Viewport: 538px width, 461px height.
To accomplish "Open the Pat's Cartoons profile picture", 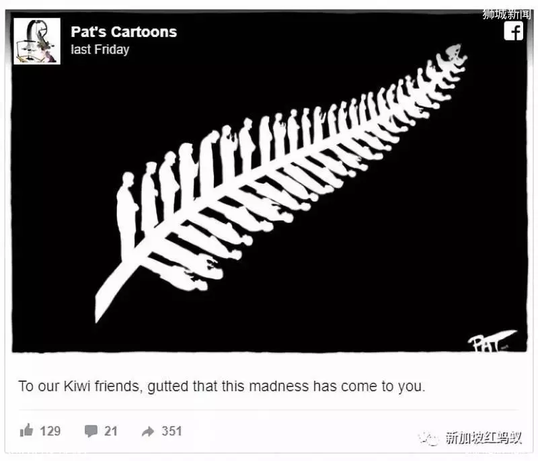I will (37, 41).
